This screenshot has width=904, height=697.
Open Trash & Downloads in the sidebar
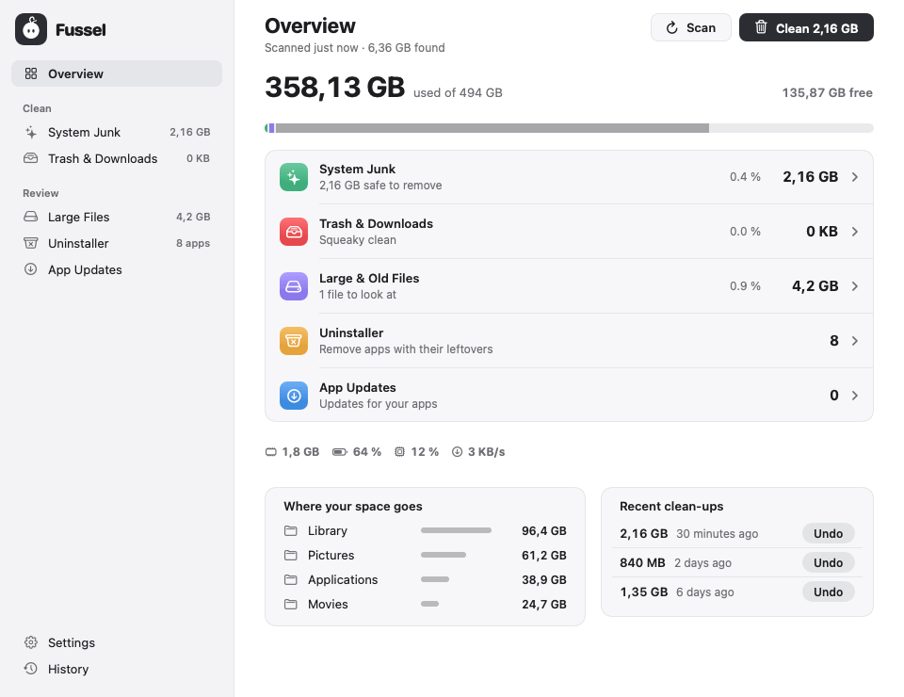tap(117, 158)
